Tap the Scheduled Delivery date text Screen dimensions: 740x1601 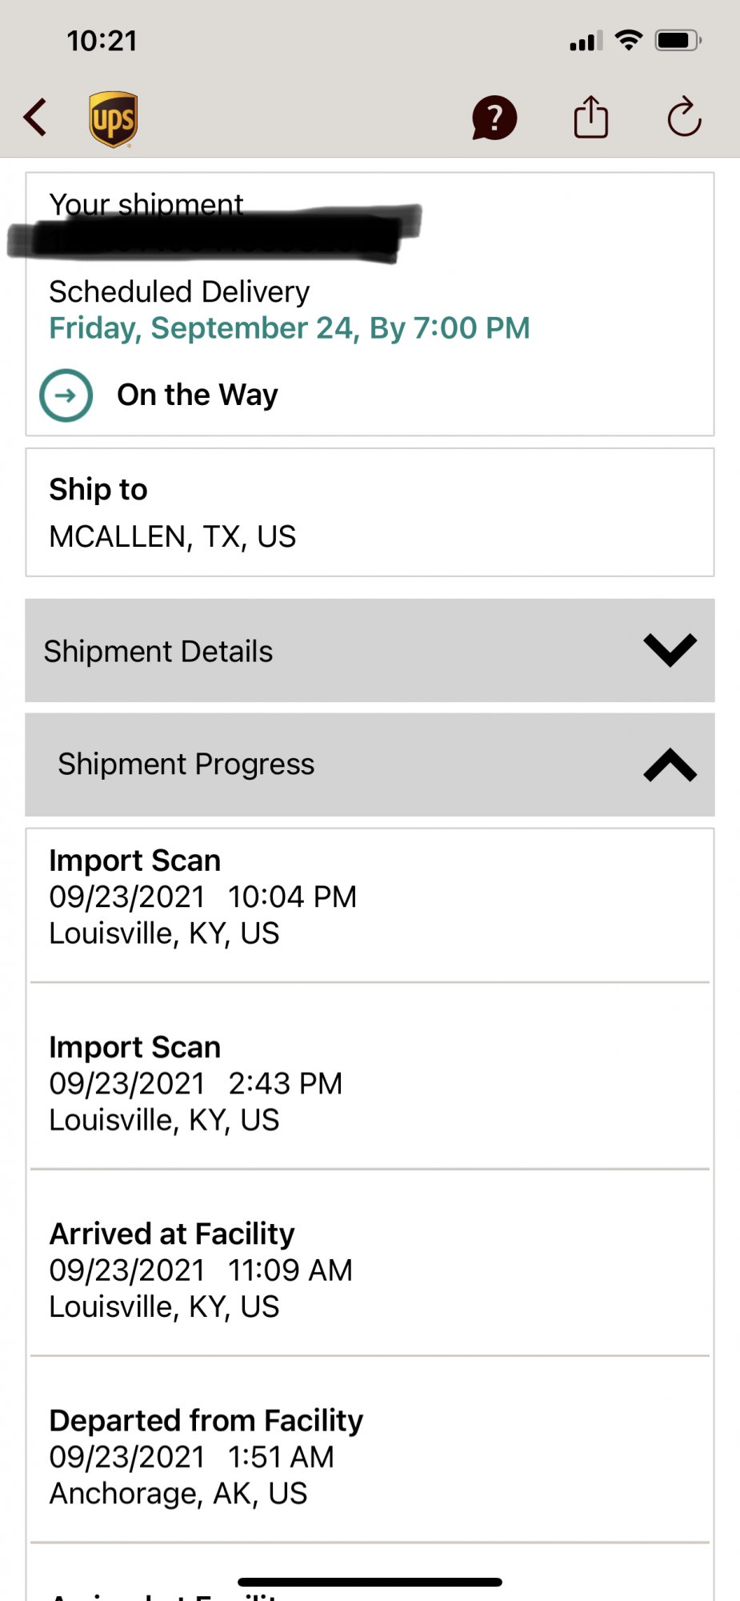289,328
